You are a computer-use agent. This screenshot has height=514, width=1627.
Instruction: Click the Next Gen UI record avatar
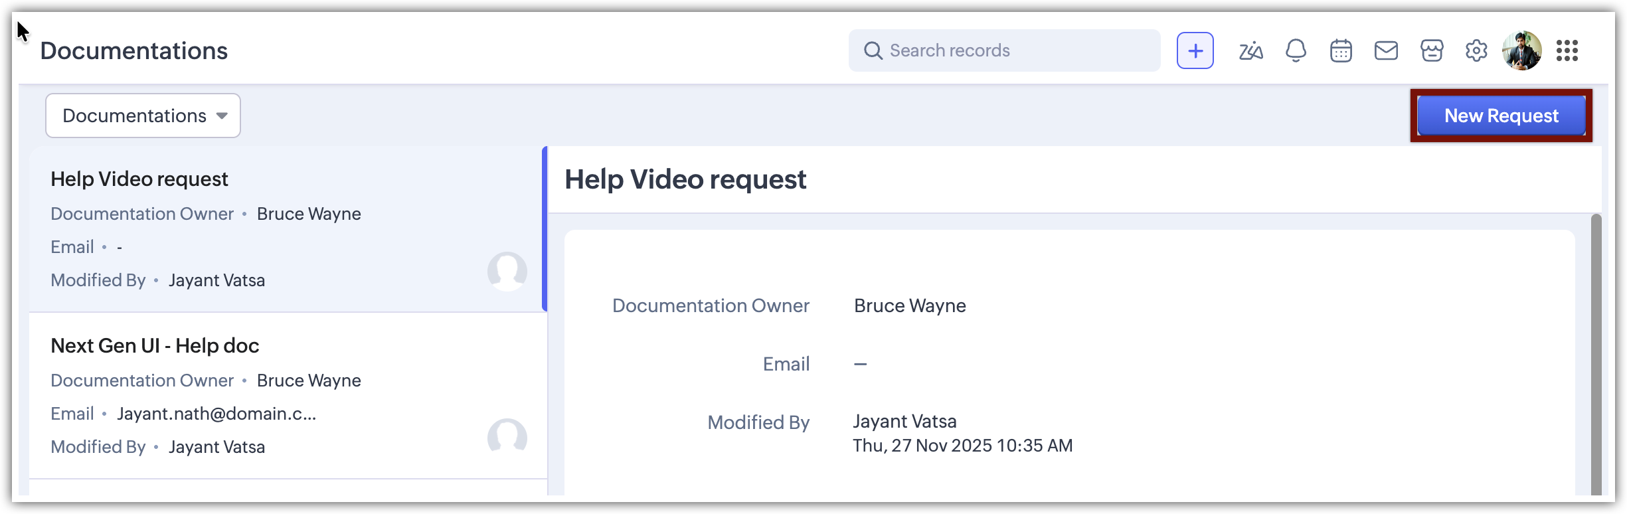pos(507,438)
